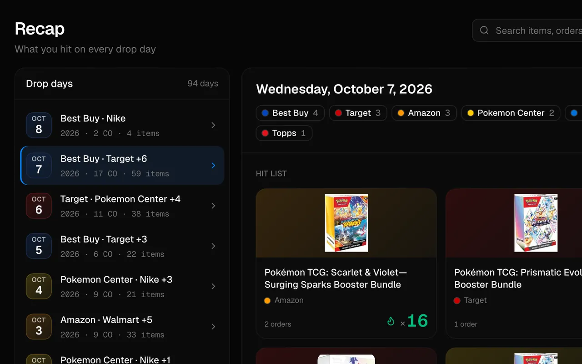The image size is (582, 364).
Task: Click the 'Pokemon Center · Nike +1' row title
Action: coord(115,360)
